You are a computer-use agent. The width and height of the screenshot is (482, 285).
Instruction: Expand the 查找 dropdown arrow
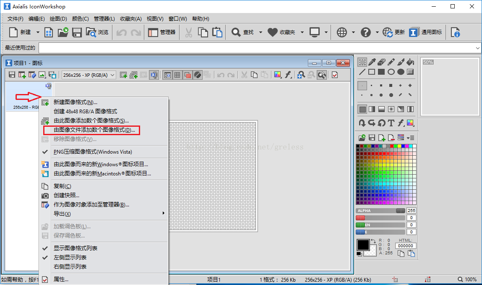261,32
